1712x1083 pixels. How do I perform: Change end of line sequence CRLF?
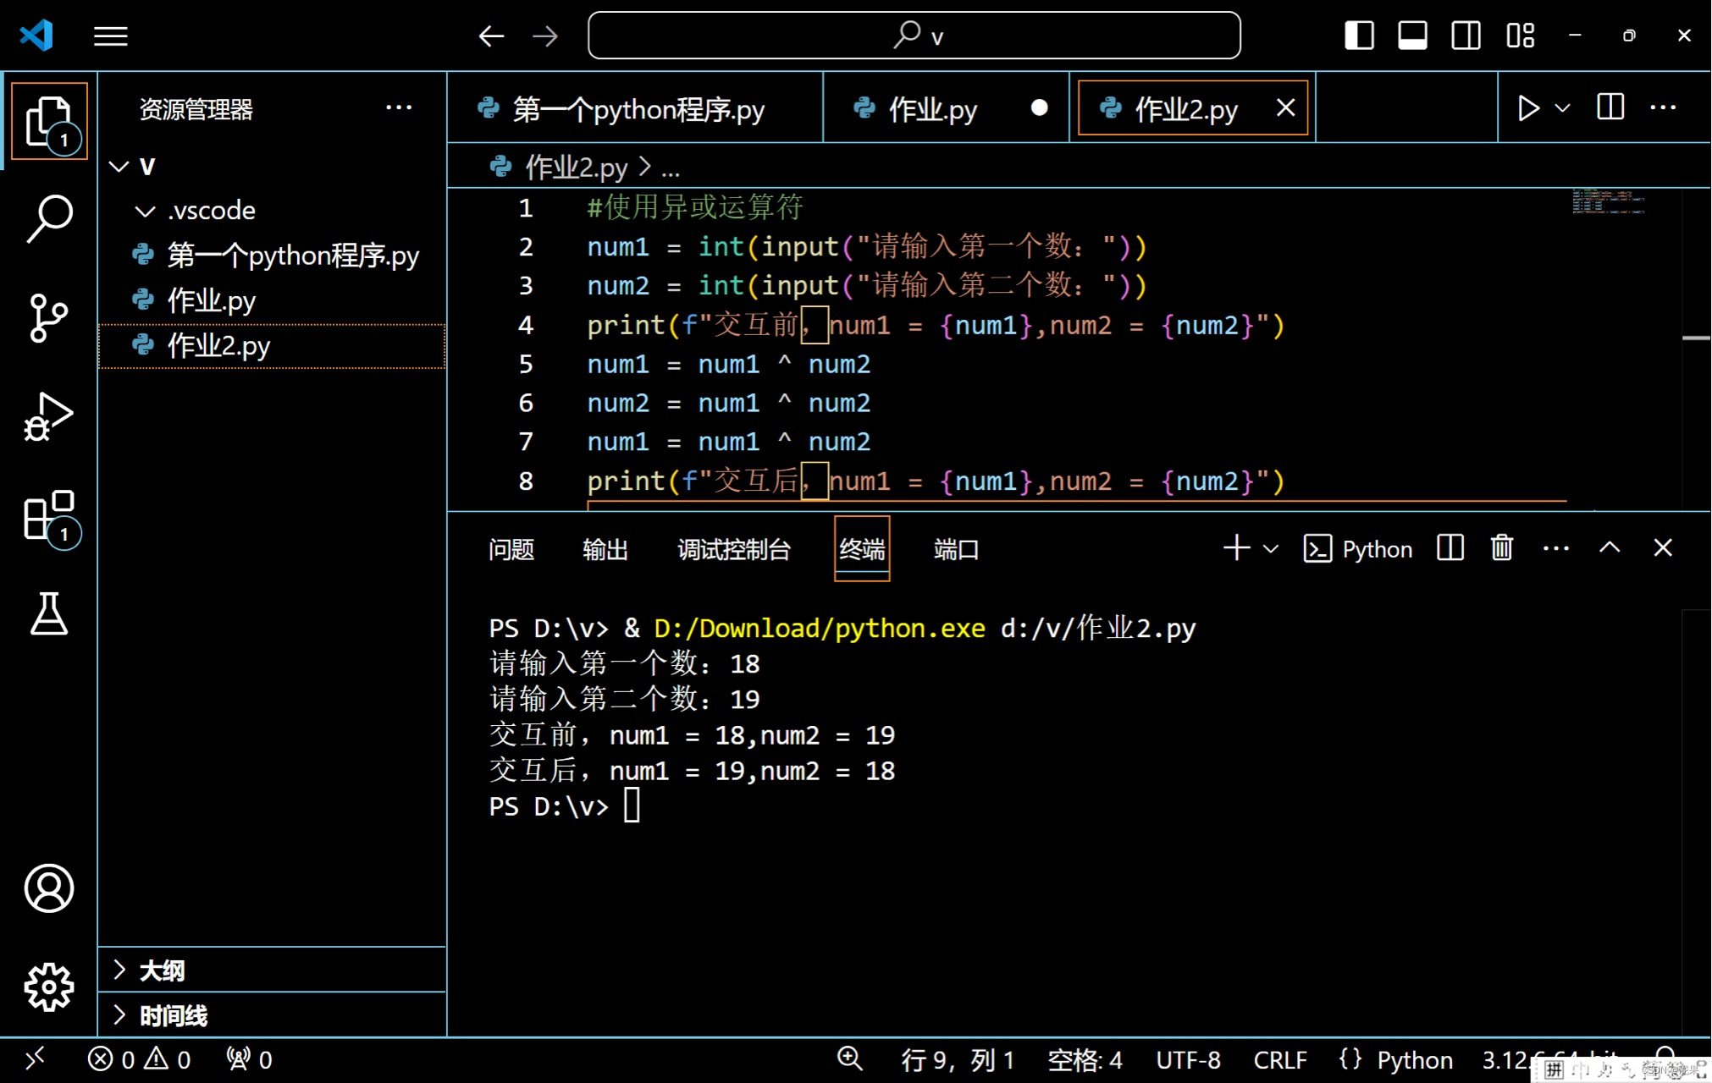pyautogui.click(x=1280, y=1059)
